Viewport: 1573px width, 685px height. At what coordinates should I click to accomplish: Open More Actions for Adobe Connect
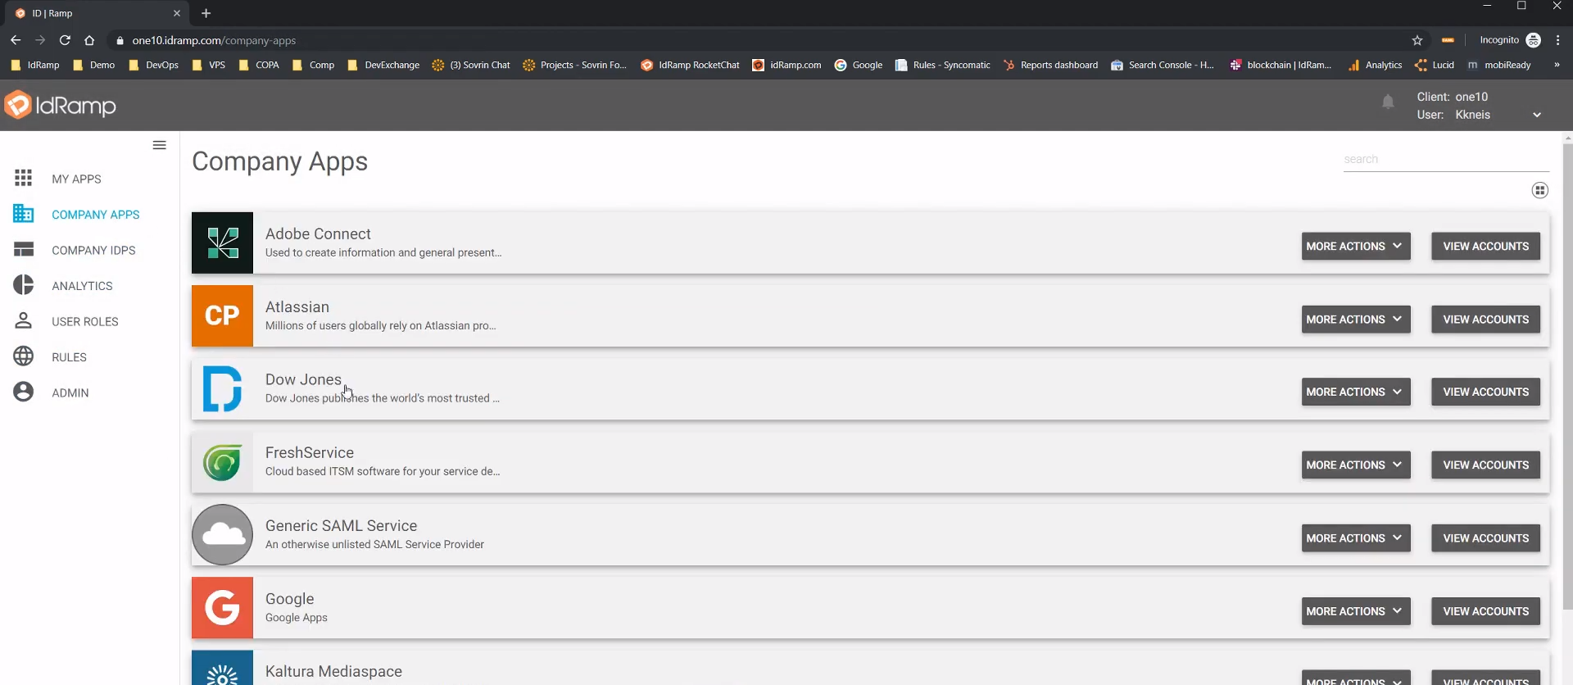(x=1355, y=246)
